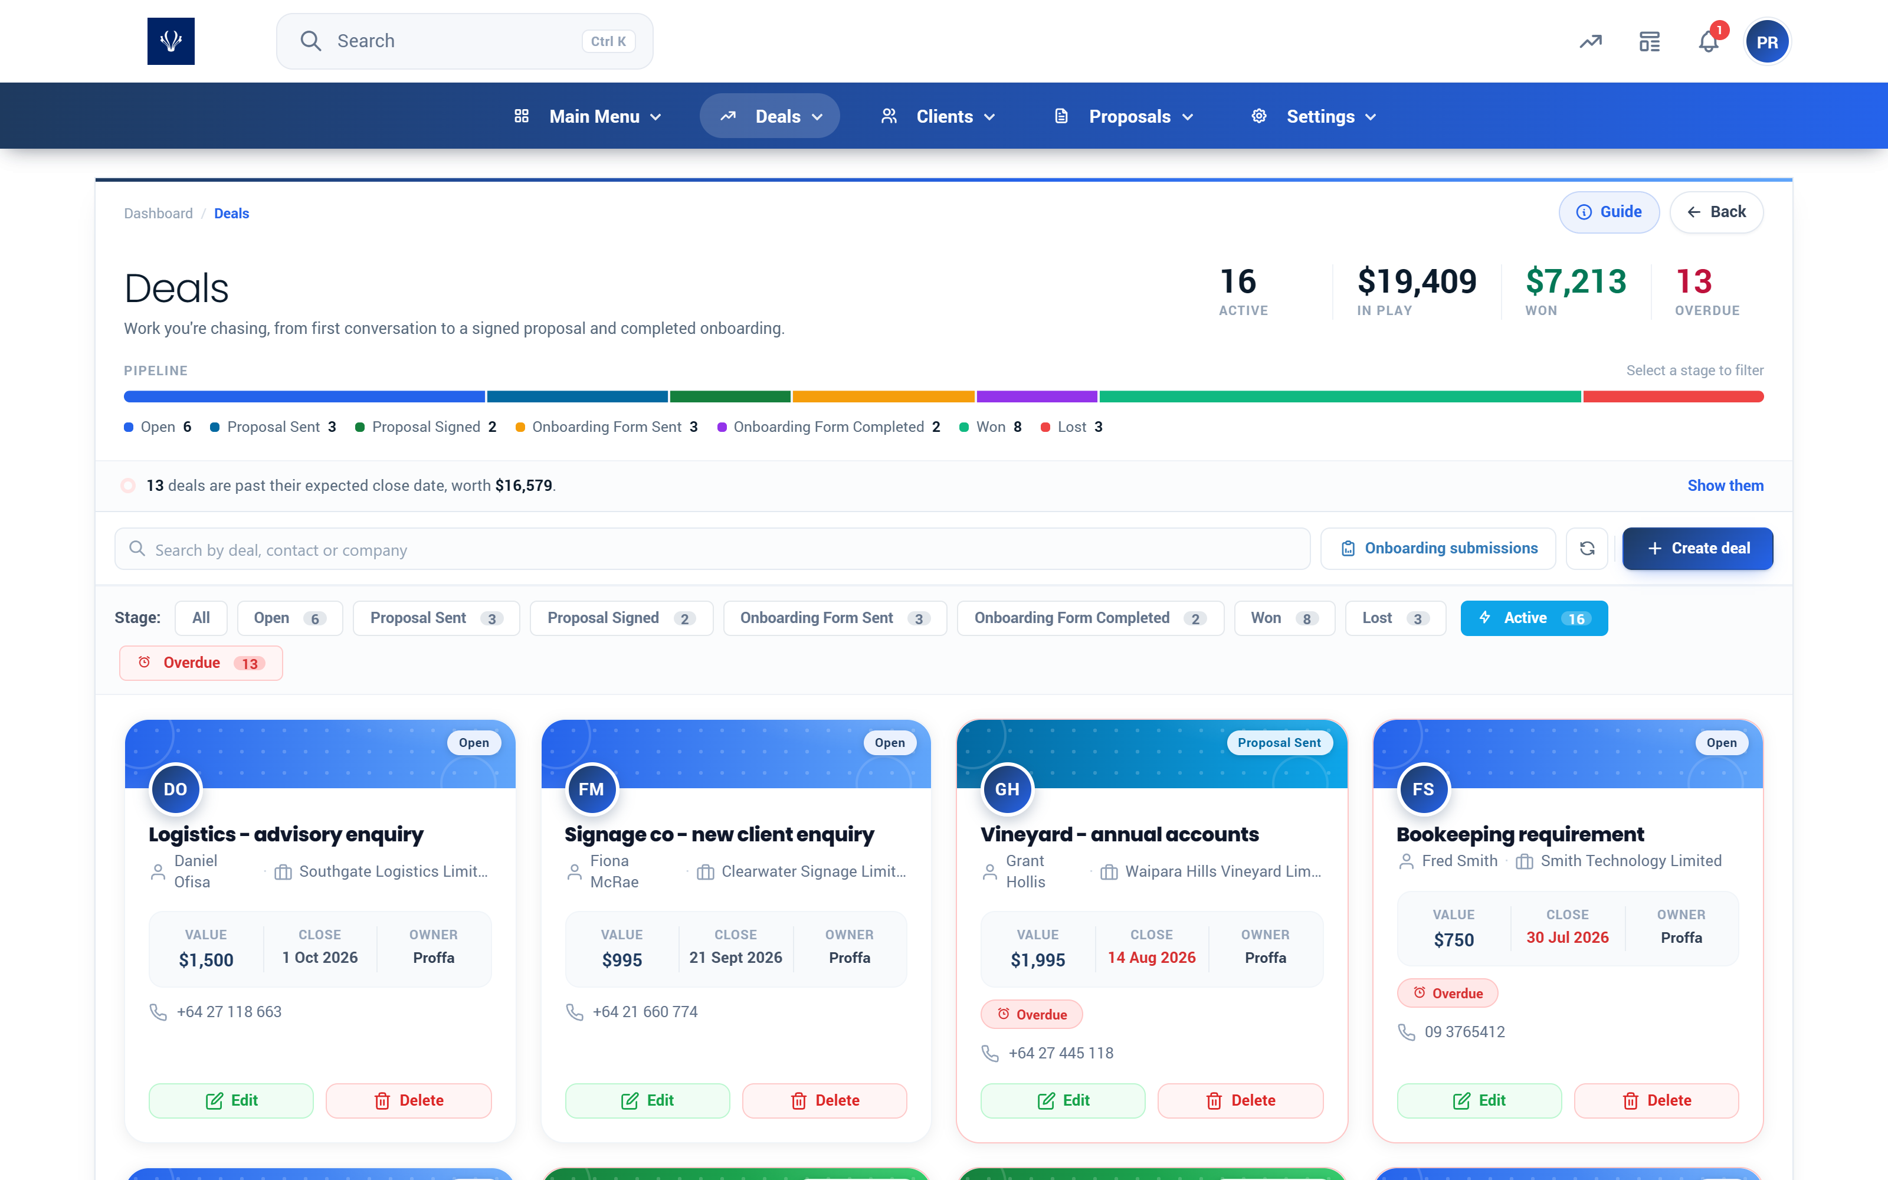Select the All stage tab
The height and width of the screenshot is (1180, 1888).
[x=201, y=618]
